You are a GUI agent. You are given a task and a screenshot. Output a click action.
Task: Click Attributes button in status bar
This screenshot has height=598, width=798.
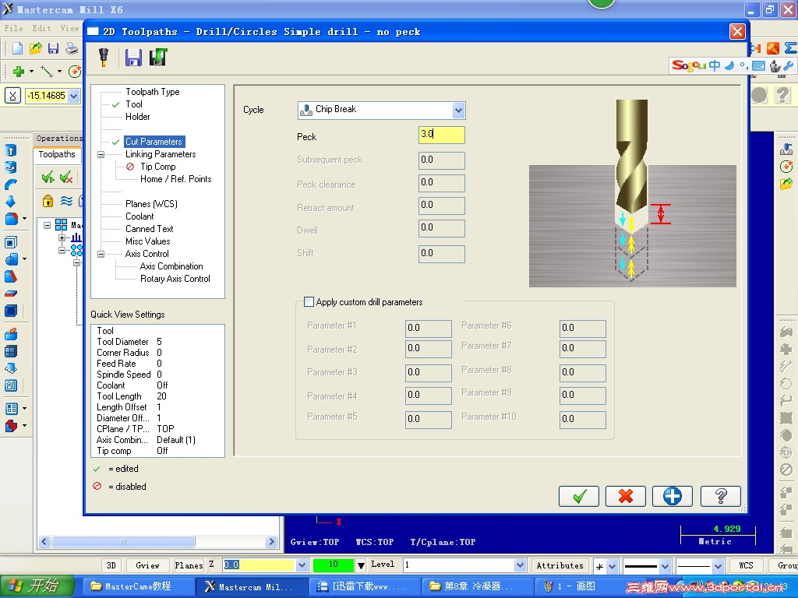(560, 565)
